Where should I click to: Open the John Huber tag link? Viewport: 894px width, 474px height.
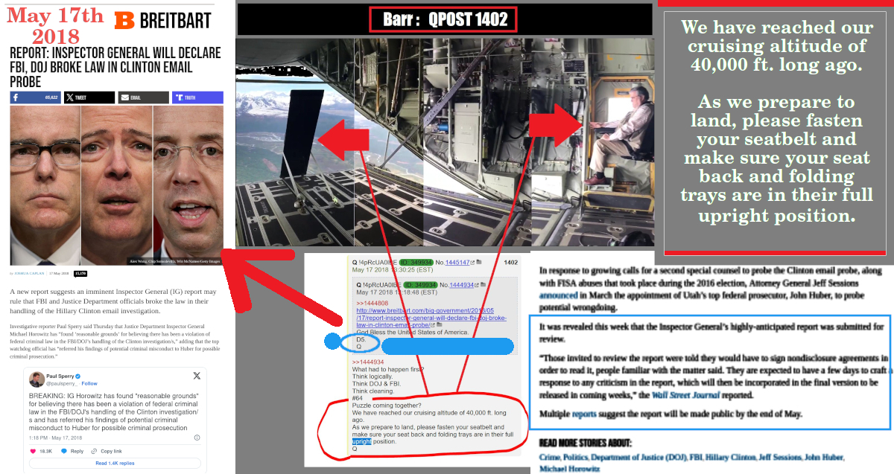825,457
